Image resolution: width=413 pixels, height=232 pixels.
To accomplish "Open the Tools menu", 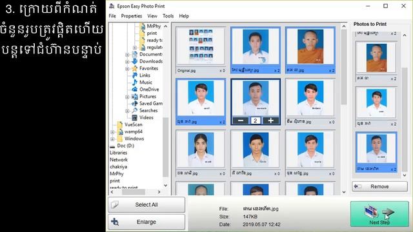I will coord(168,16).
